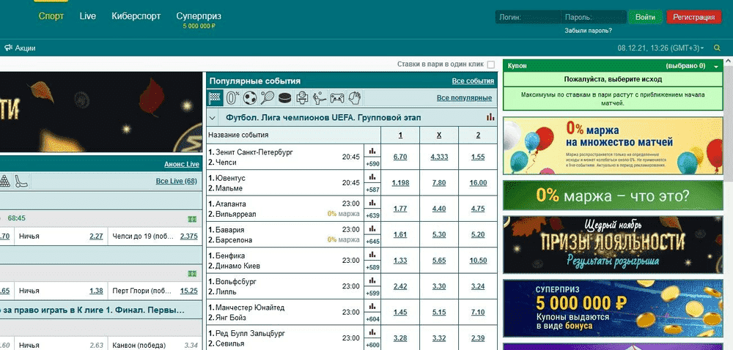
Task: Click the red Регистрация button
Action: tap(693, 17)
